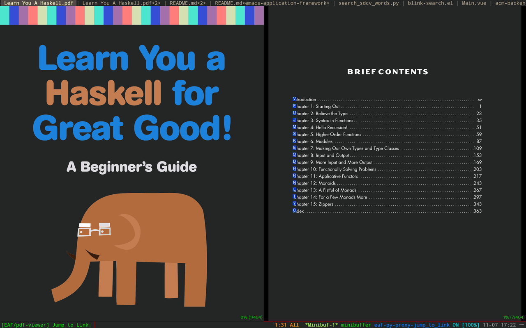Switch to the blink-search.el tab
The height and width of the screenshot is (328, 526).
pos(430,3)
